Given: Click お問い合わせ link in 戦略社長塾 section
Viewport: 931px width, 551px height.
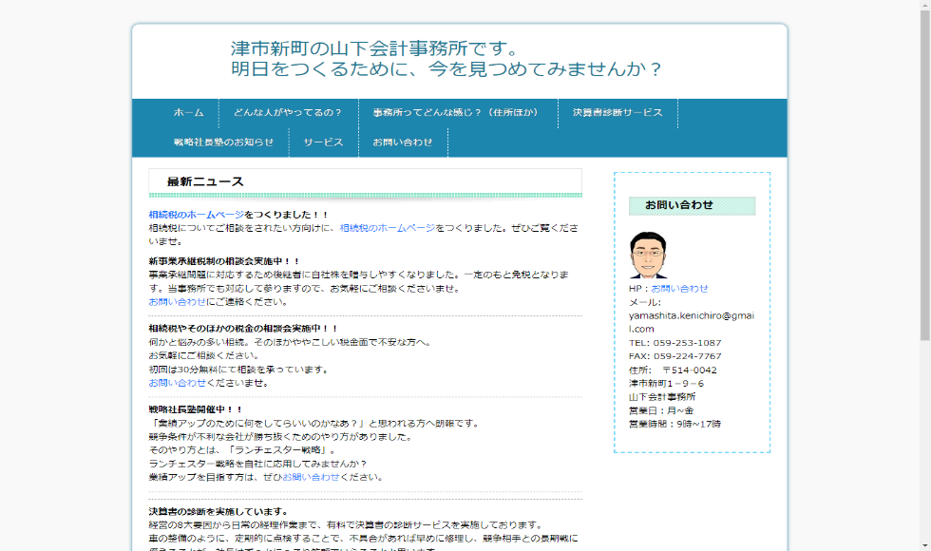Looking at the screenshot, I should point(310,477).
